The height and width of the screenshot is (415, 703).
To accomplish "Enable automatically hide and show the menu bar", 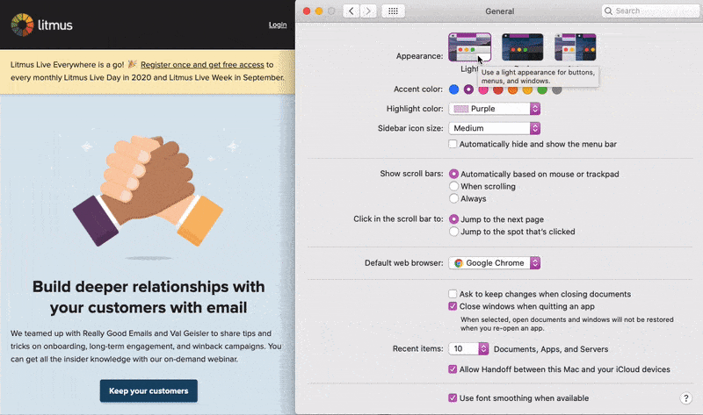I will 453,144.
